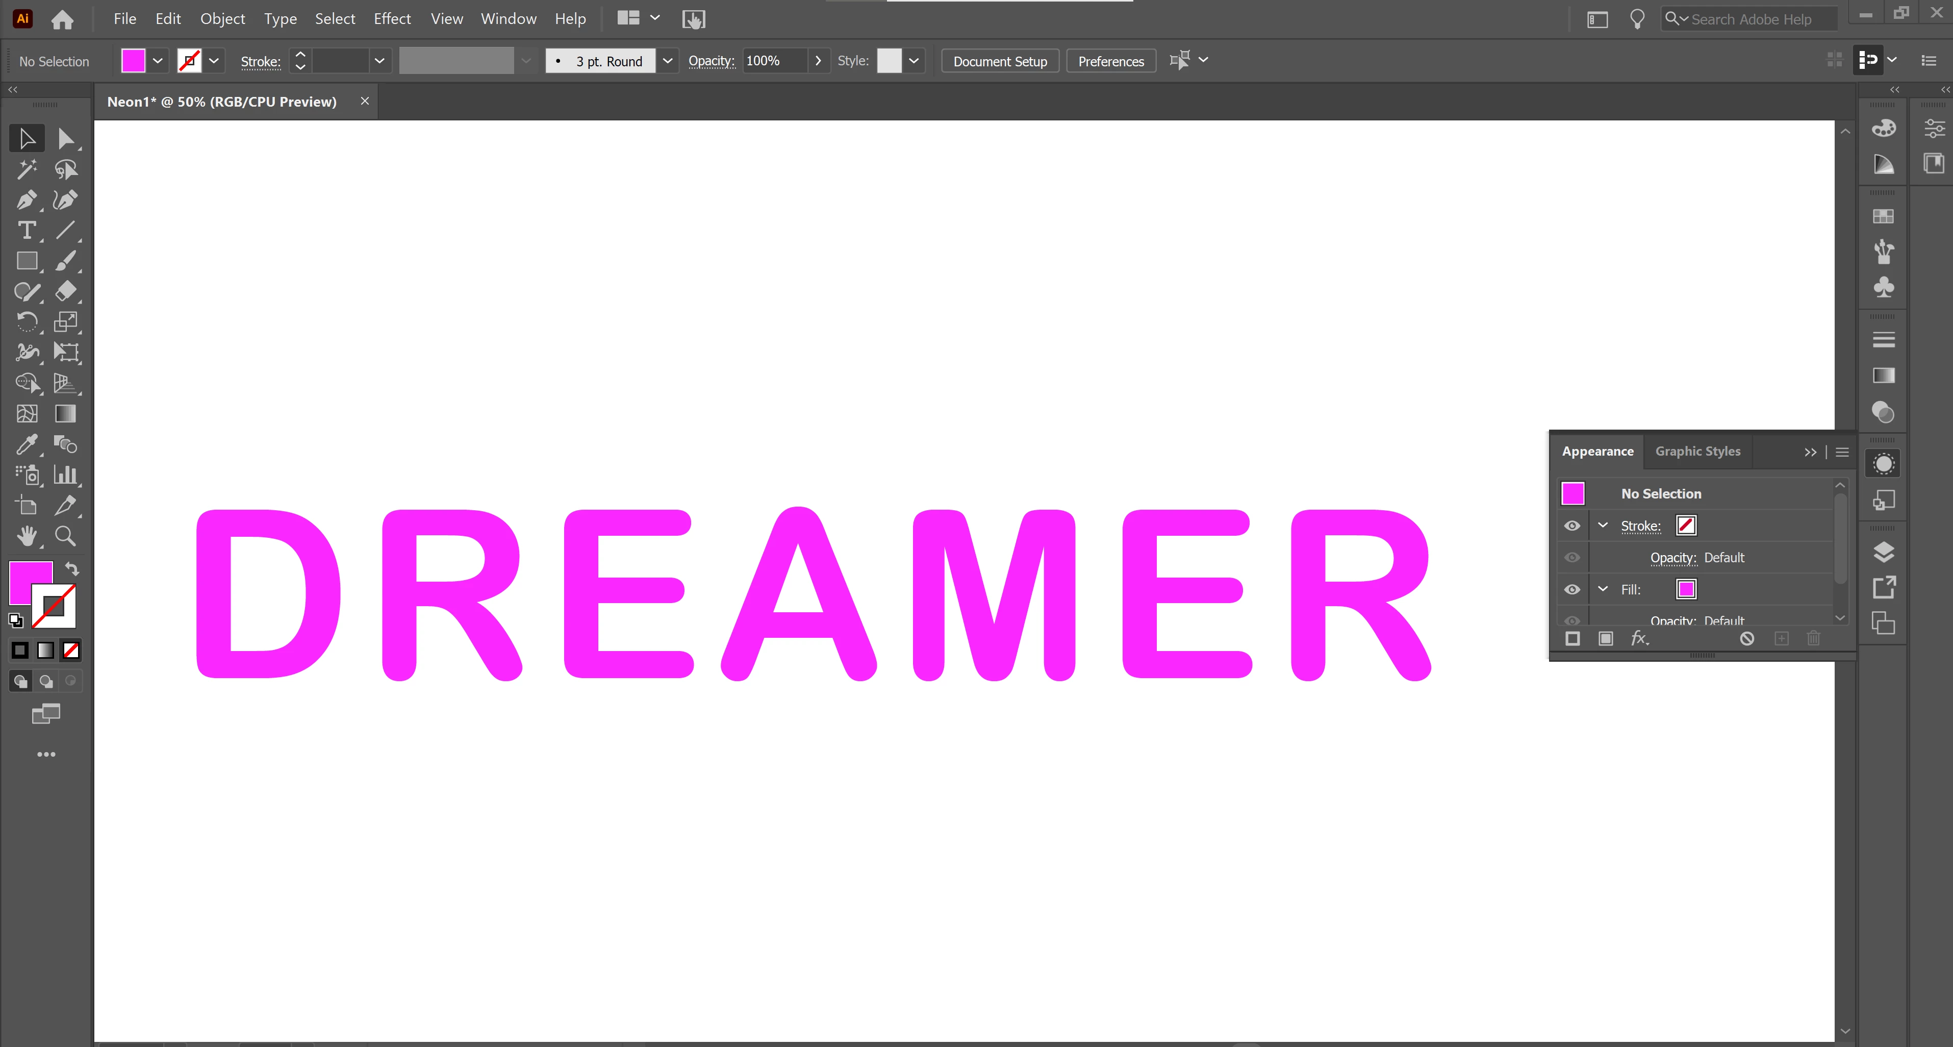Screen dimensions: 1953x1047
Task: Click the Preferences button
Action: 1111,61
